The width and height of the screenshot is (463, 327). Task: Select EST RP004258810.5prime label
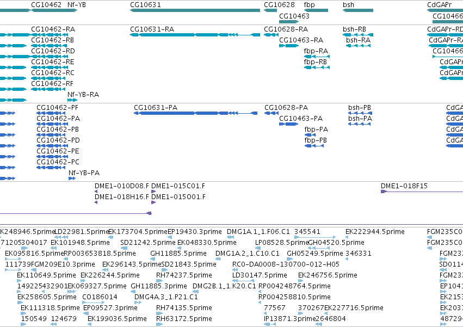click(x=294, y=297)
